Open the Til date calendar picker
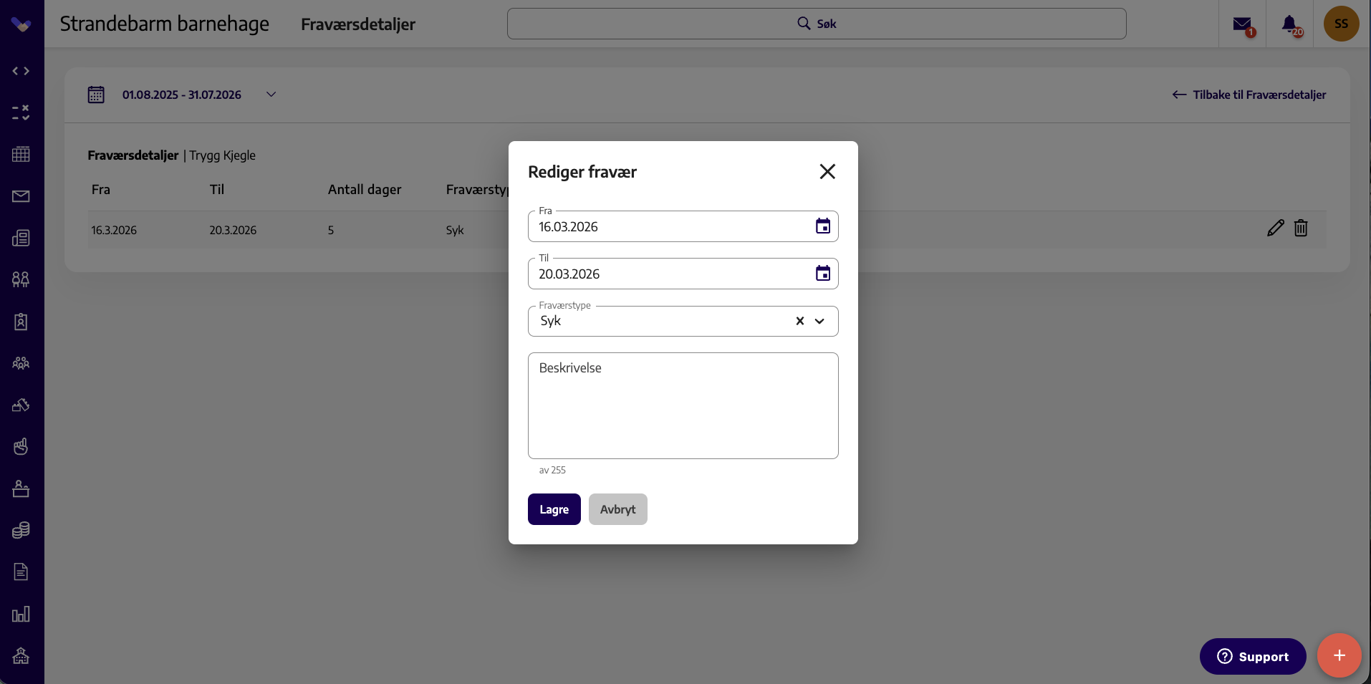Screen dimensions: 1371x684 tap(823, 274)
